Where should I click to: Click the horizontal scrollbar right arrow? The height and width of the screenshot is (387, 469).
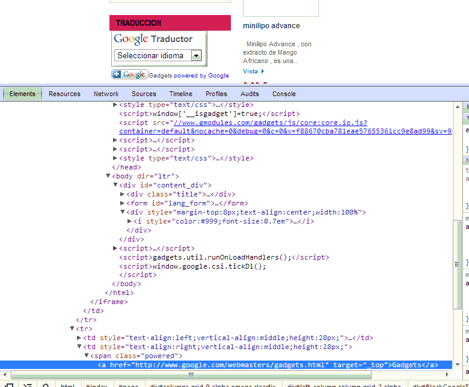(x=447, y=374)
